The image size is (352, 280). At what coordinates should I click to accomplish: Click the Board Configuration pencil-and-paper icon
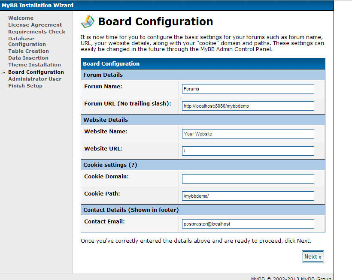pos(88,21)
